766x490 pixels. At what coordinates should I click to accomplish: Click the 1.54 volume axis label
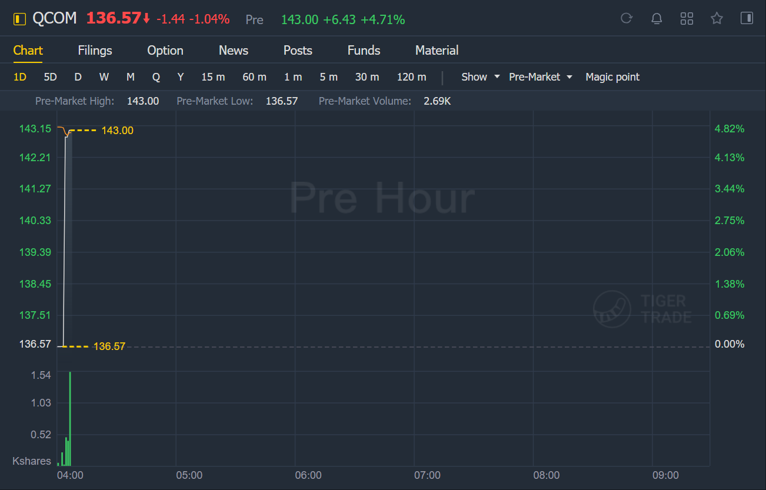(x=41, y=375)
